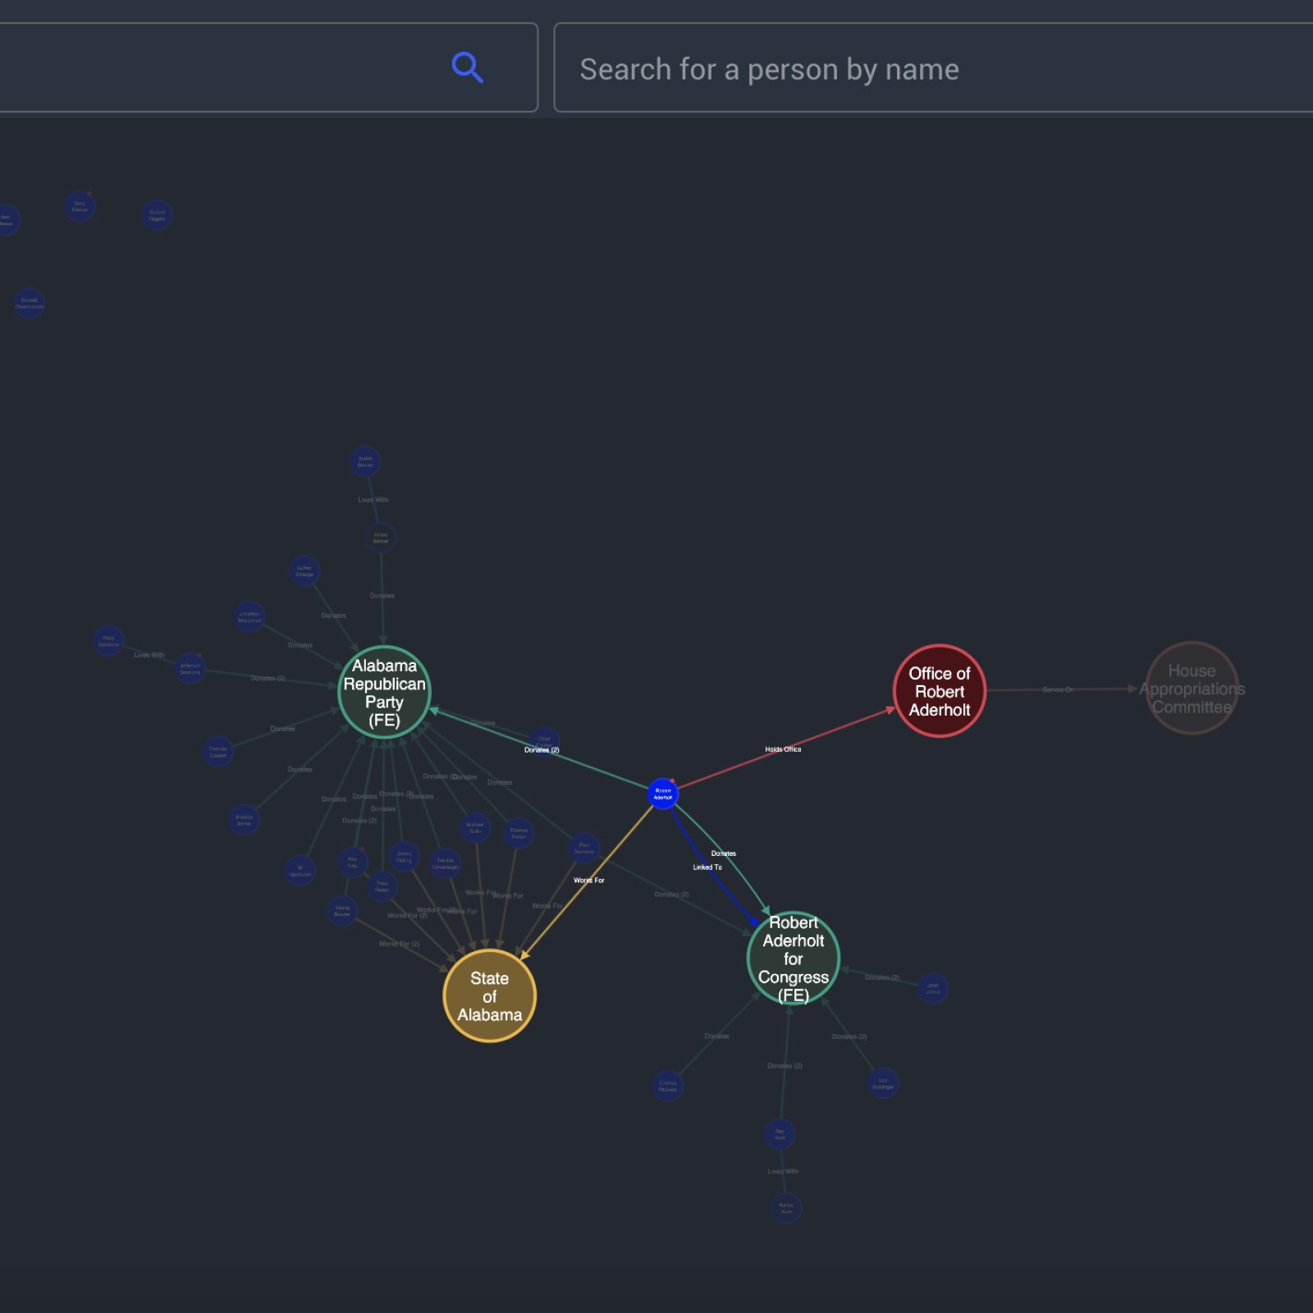Focus the 'Search for a person by name' field
The image size is (1313, 1313).
pyautogui.click(x=934, y=68)
